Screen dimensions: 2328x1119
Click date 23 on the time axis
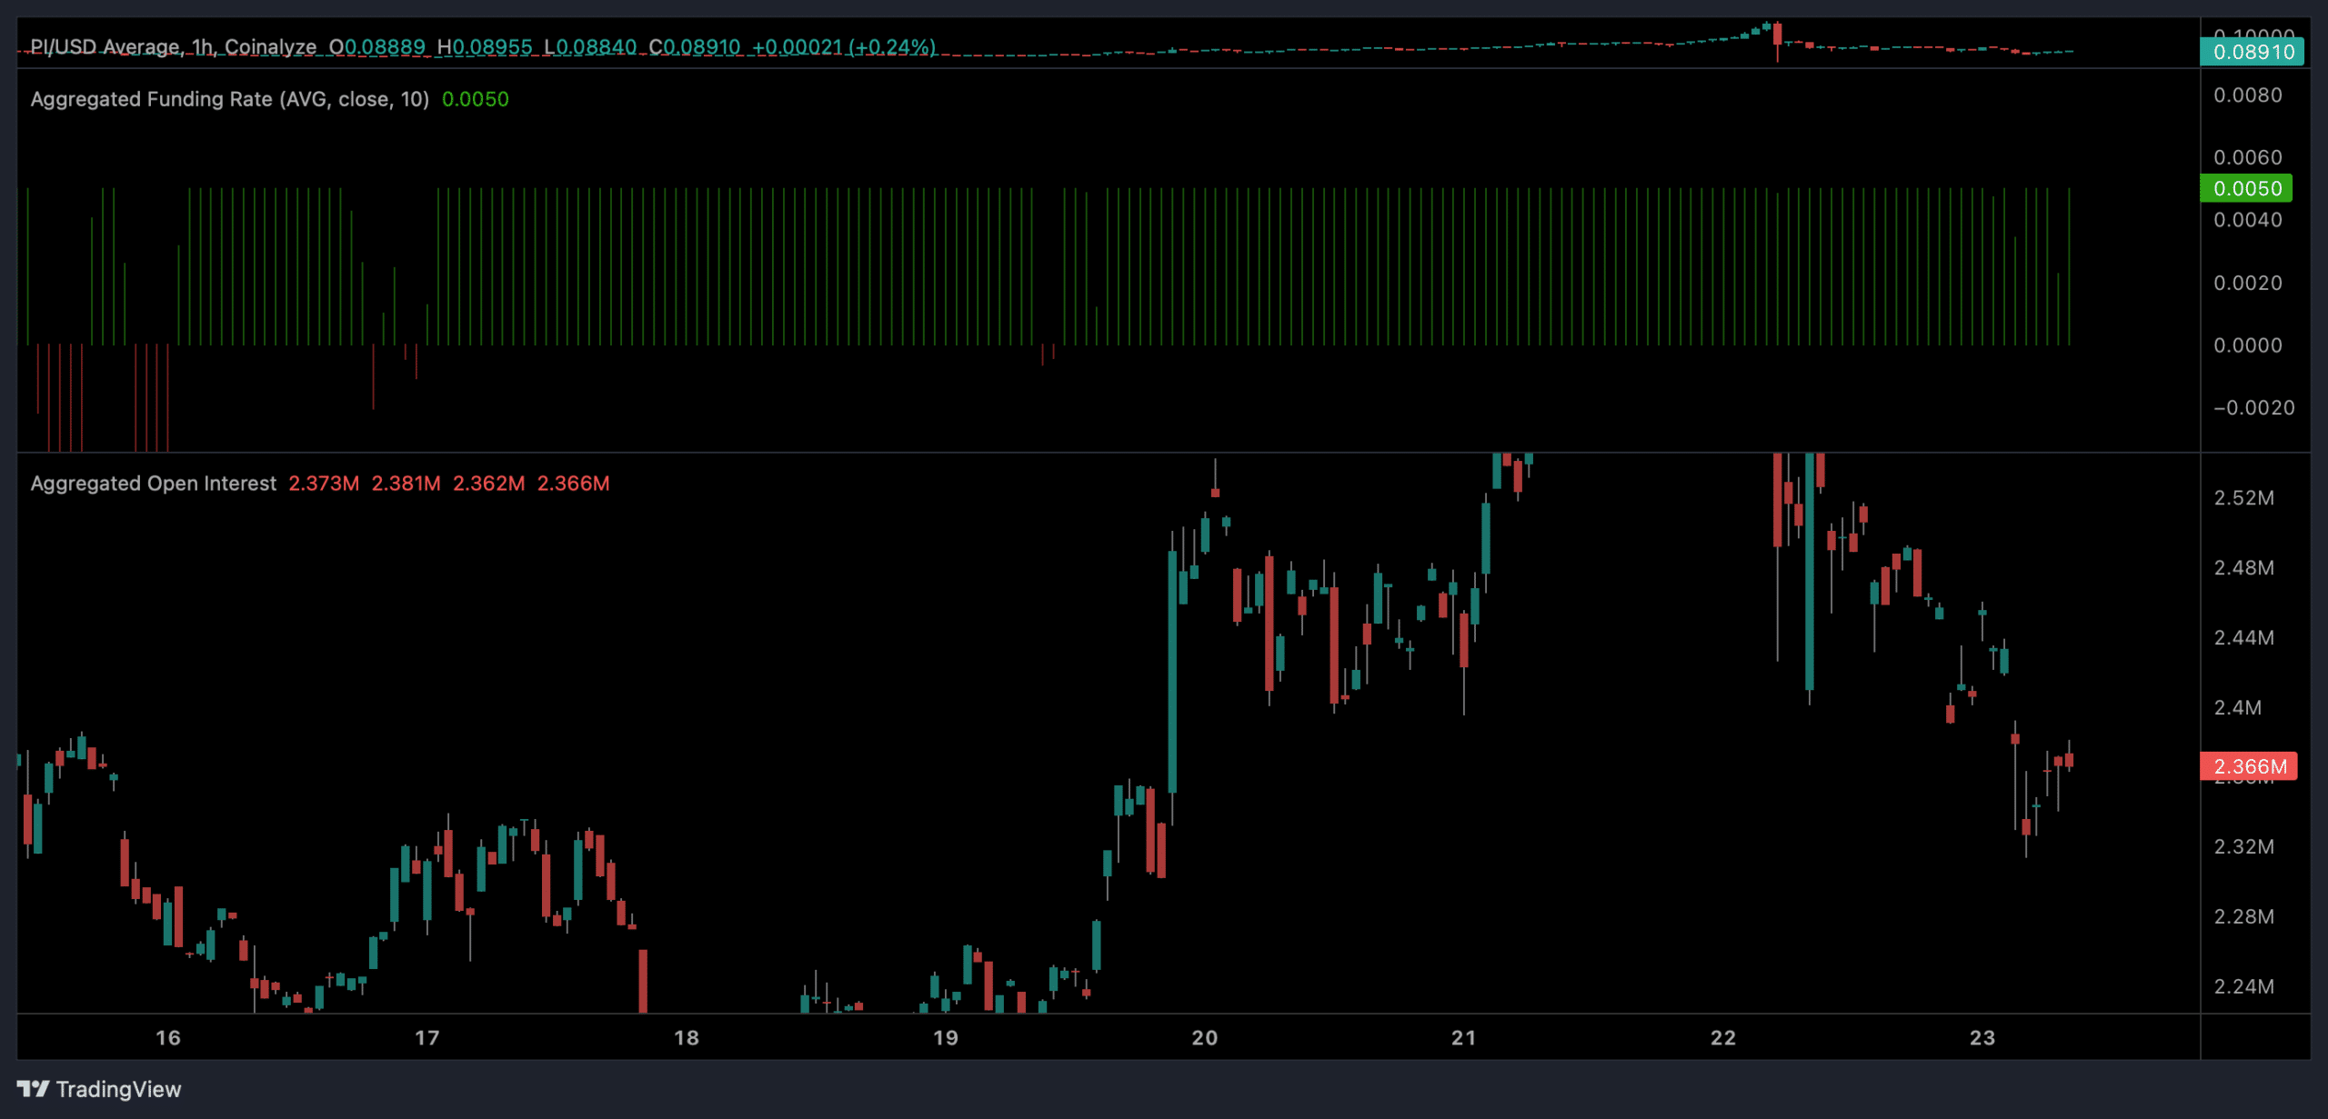[1982, 1038]
